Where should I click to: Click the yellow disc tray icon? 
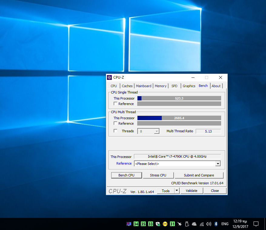pos(165,224)
